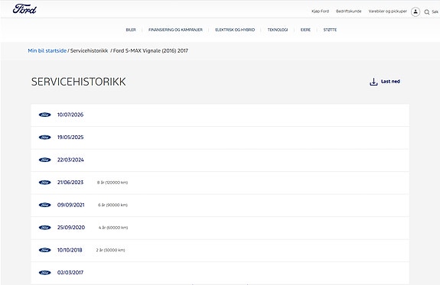The width and height of the screenshot is (440, 285).
Task: Open Varebiler og pickuper link
Action: coord(387,11)
